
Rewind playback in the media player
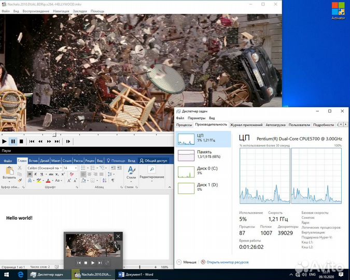tap(40, 142)
